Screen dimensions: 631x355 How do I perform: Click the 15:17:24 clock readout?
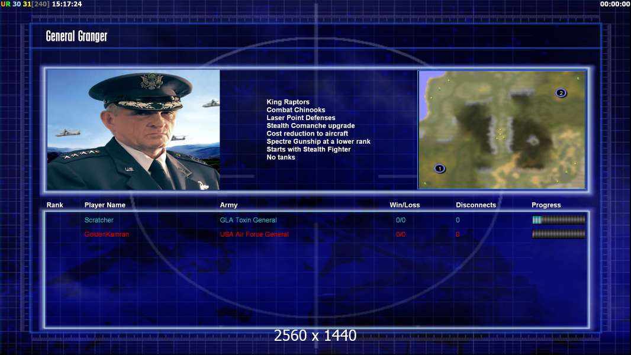tap(67, 4)
